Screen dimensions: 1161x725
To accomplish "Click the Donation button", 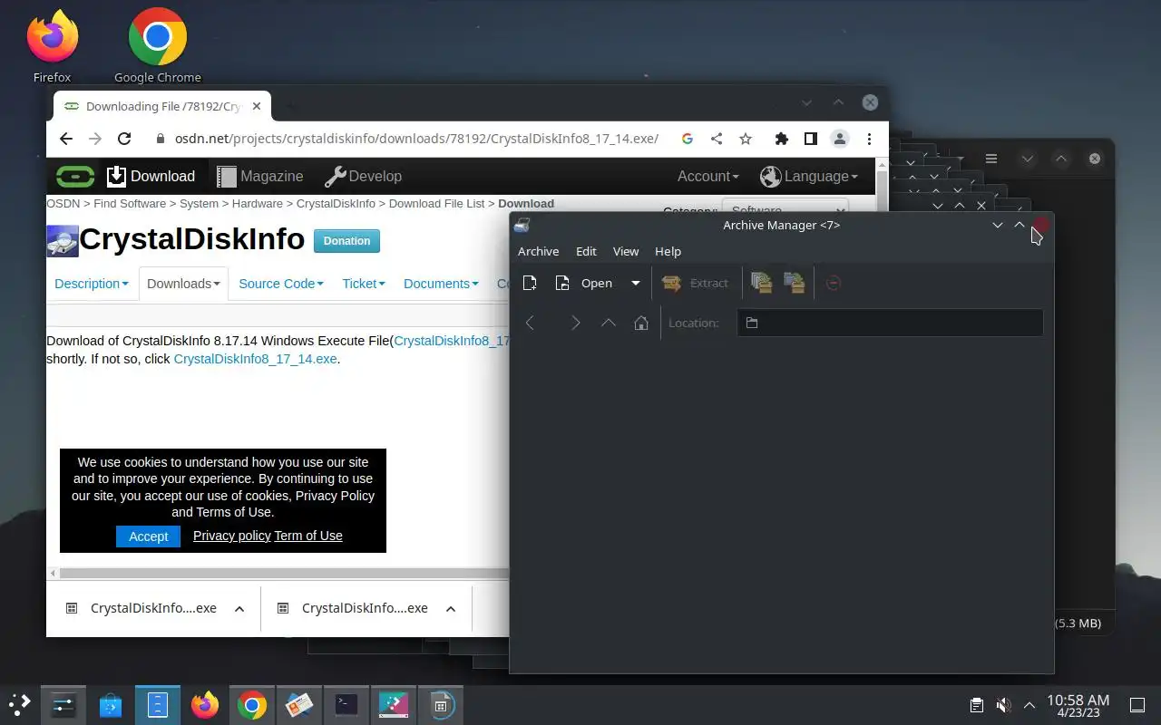I will 346,241.
